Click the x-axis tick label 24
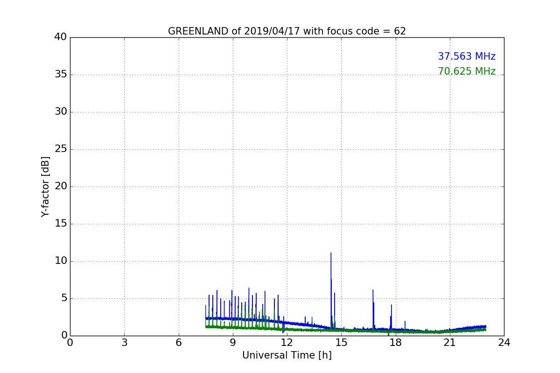 (x=504, y=343)
